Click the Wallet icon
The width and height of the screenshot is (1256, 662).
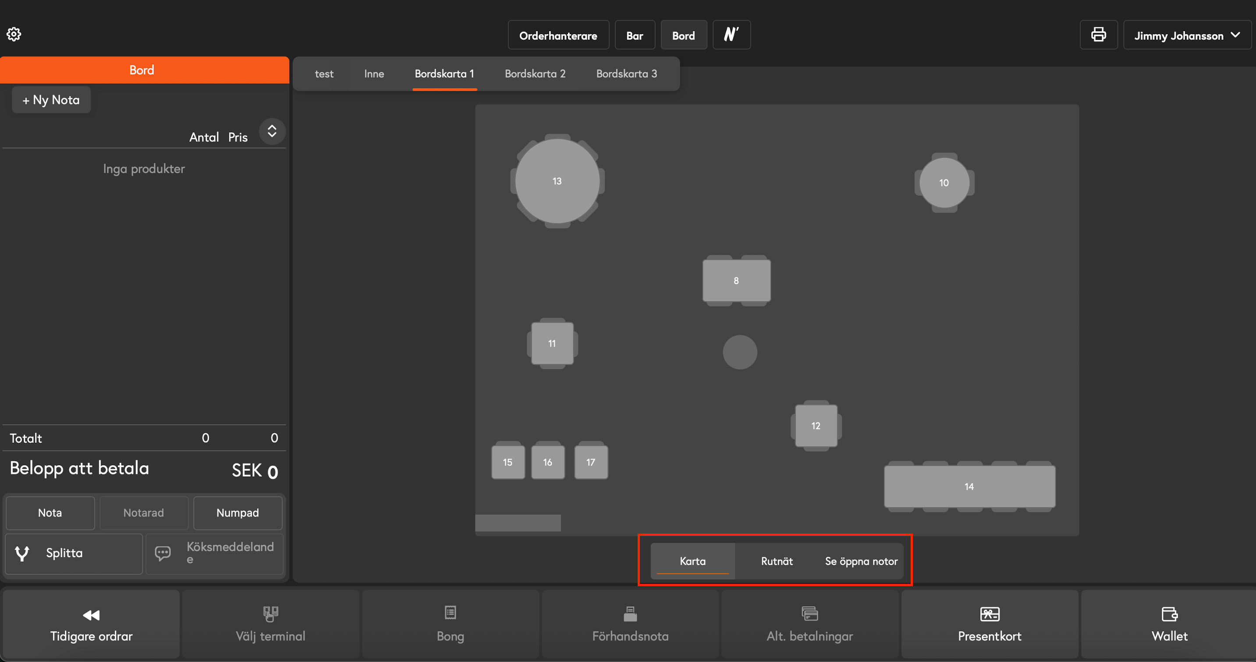pos(1170,614)
